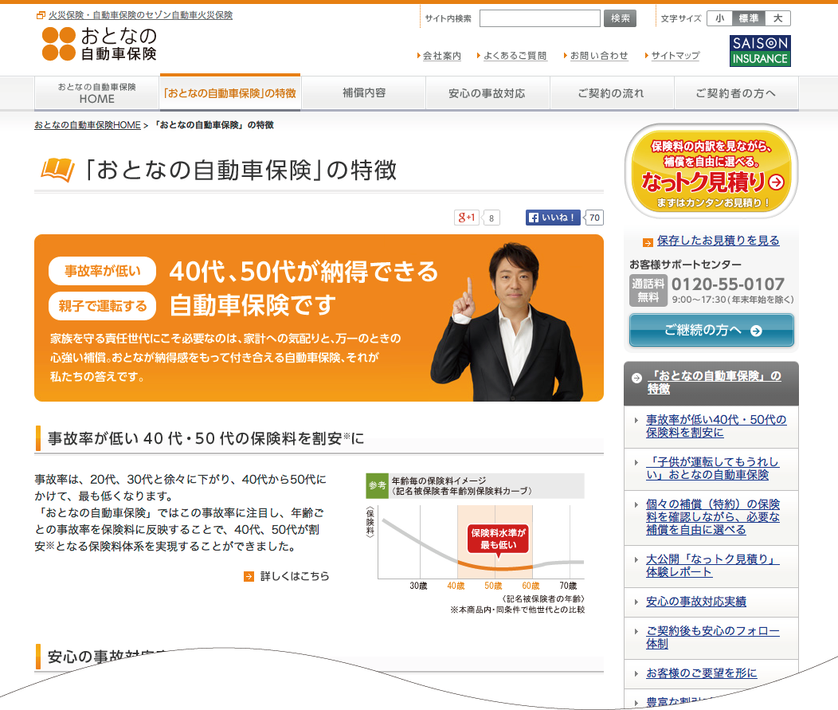Open the サイトマップ link
Screen dimensions: 838x710
(675, 56)
